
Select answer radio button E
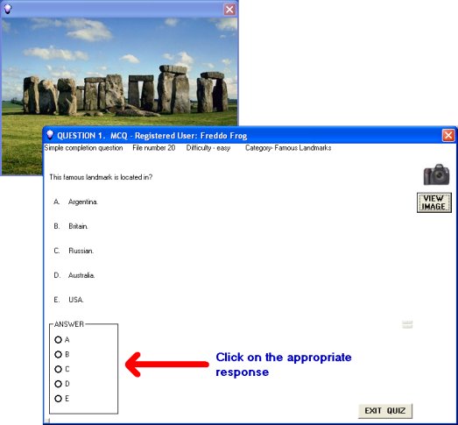point(58,398)
